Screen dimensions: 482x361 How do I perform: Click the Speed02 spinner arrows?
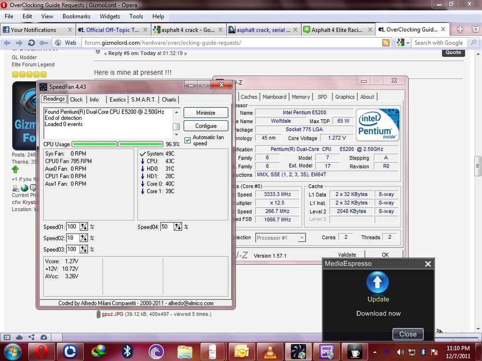84,238
